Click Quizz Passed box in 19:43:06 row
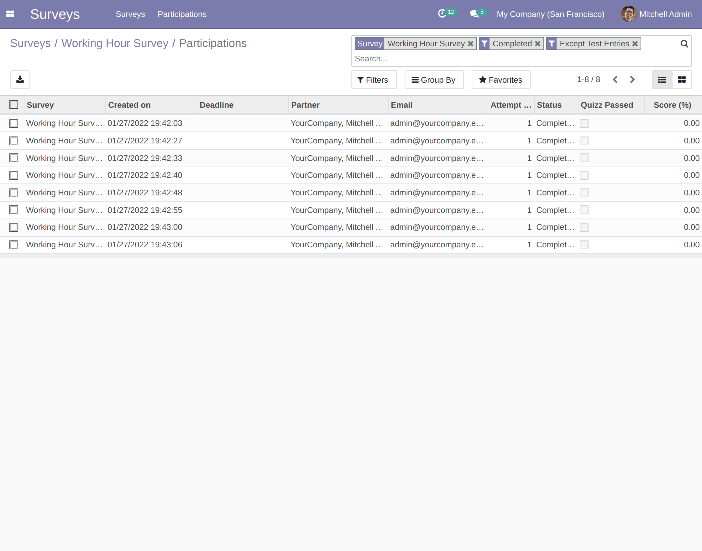 pyautogui.click(x=584, y=245)
